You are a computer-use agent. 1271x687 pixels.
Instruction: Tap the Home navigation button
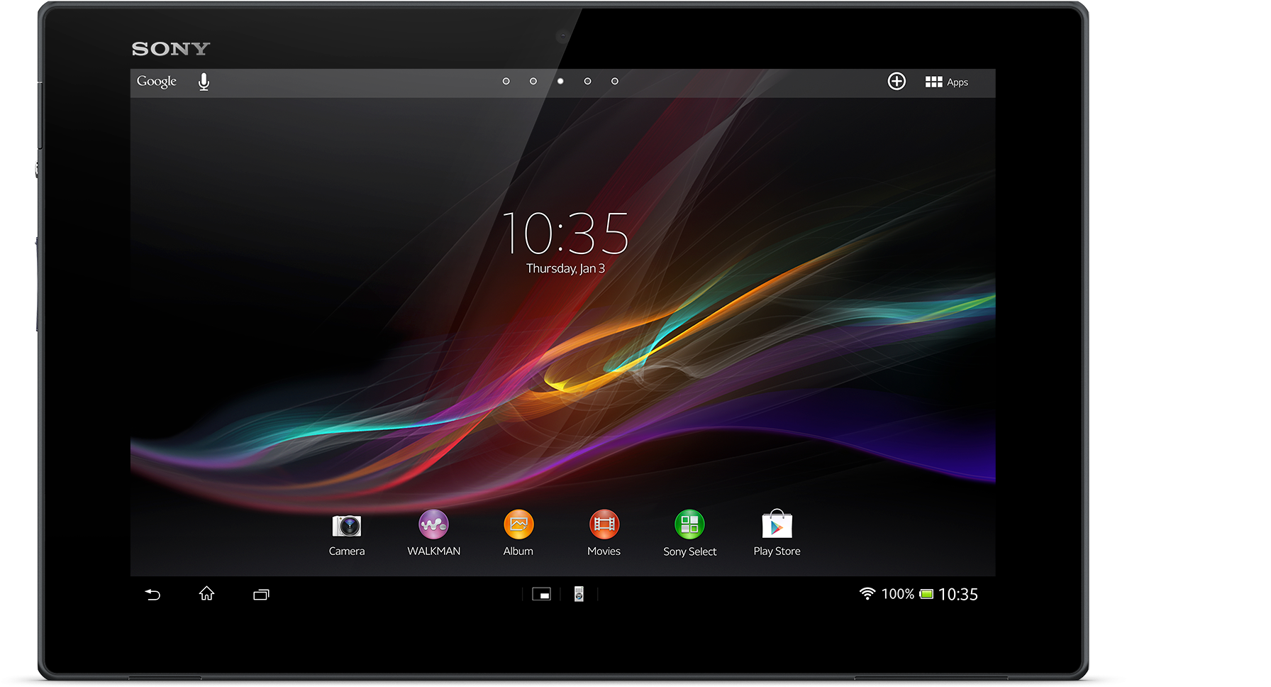(x=206, y=593)
